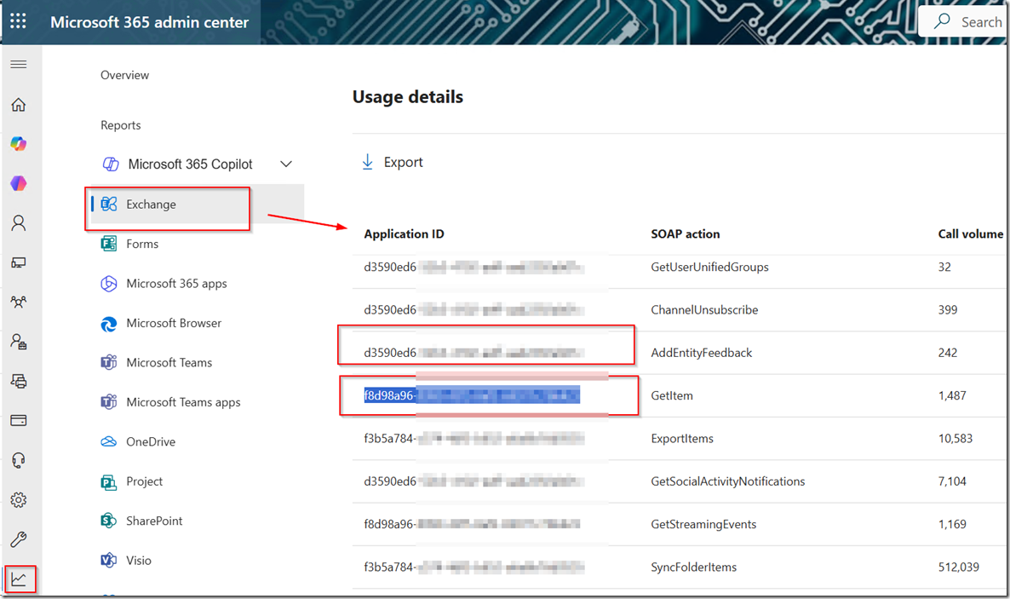The height and width of the screenshot is (599, 1010).
Task: Open Billing card icon in rail
Action: click(19, 420)
